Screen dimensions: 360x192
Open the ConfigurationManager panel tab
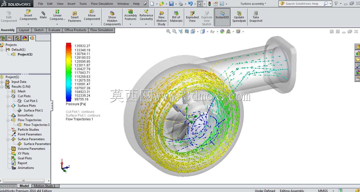[18, 38]
